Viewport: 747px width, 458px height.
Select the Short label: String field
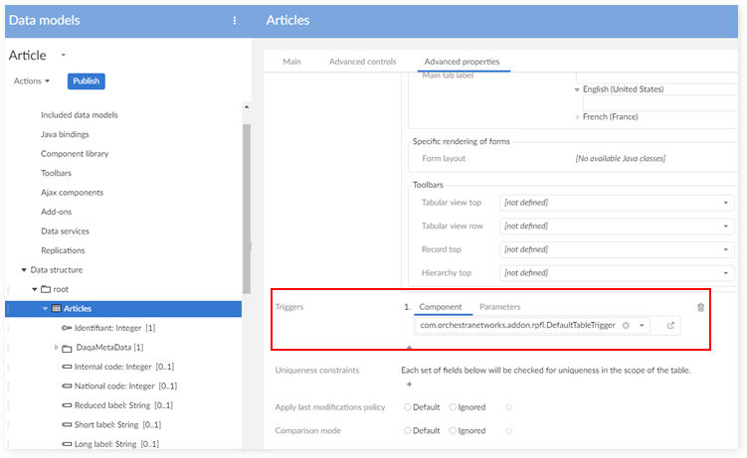click(117, 424)
